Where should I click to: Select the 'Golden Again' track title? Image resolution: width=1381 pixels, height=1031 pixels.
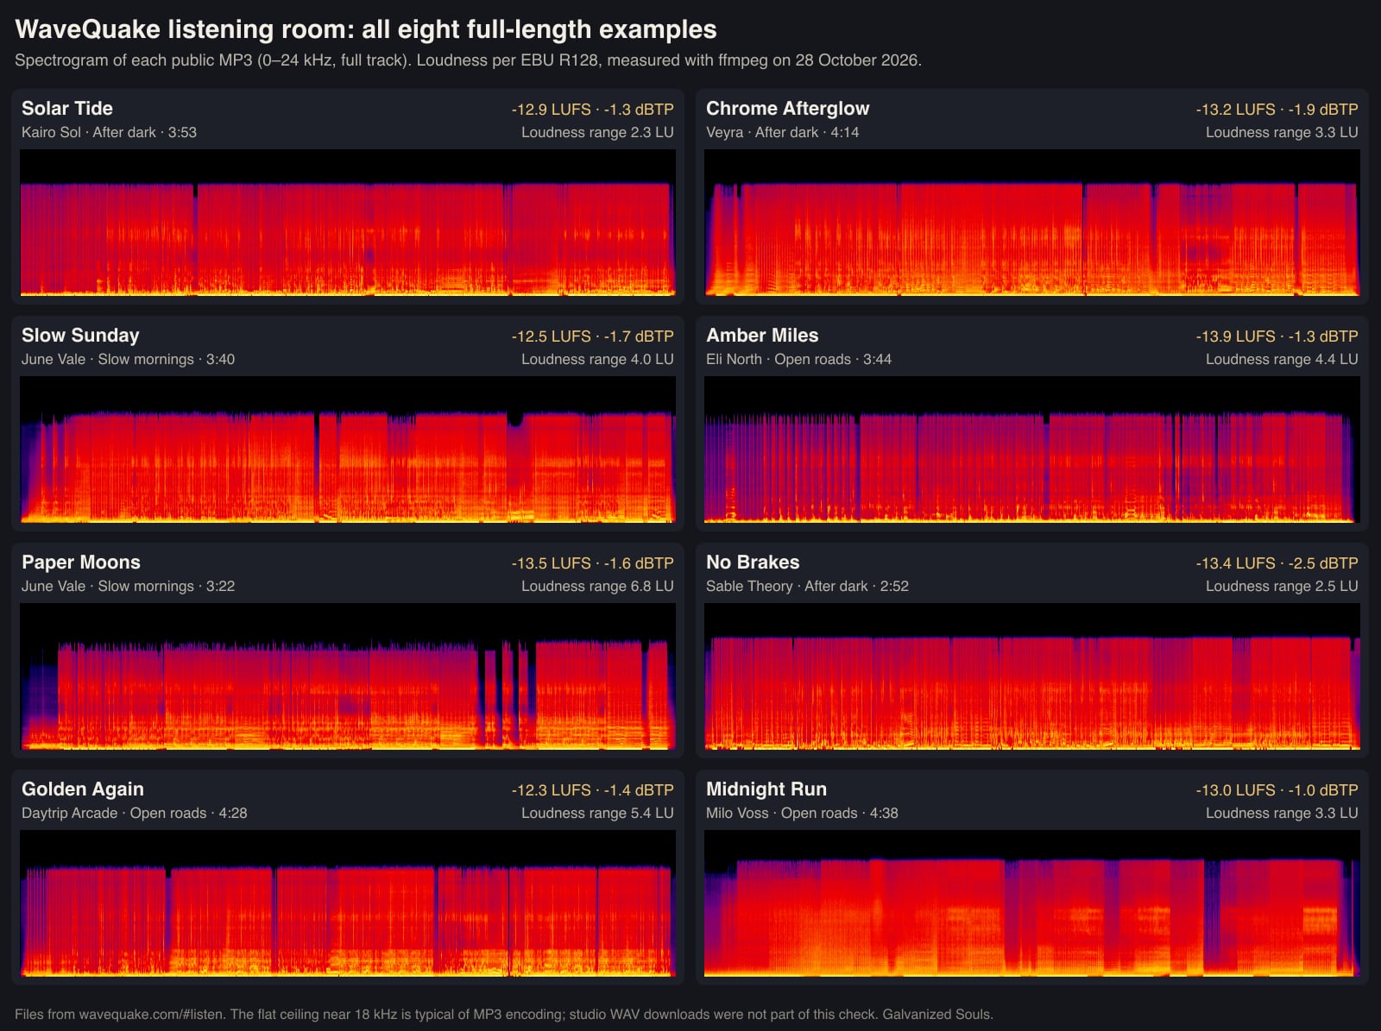click(x=83, y=789)
